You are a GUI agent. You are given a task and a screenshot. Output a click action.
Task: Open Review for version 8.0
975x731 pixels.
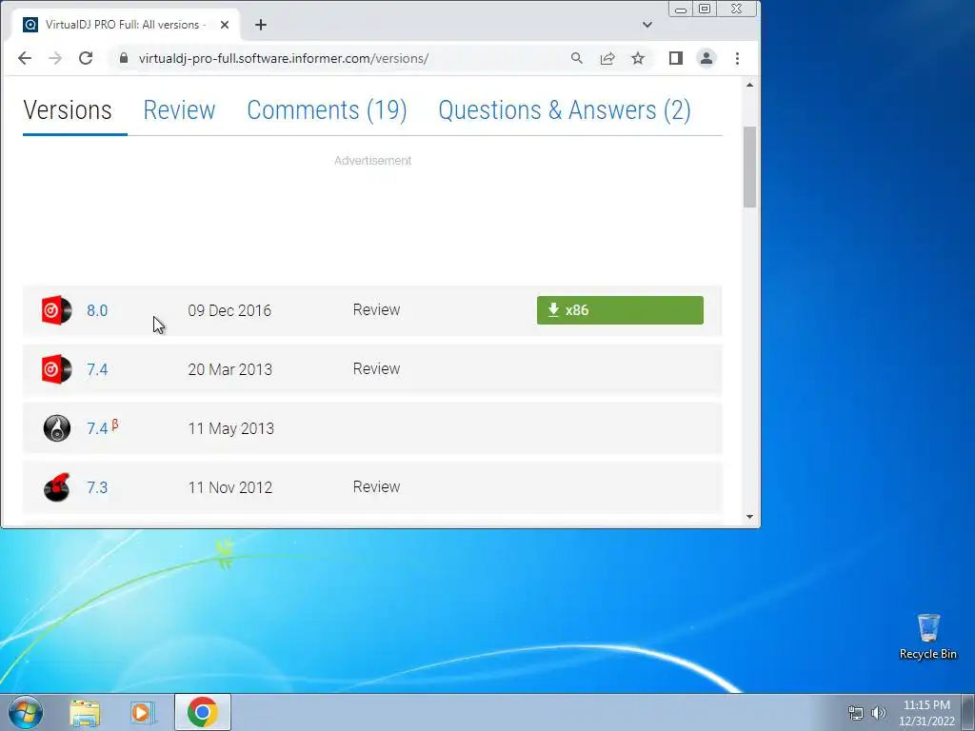coord(376,309)
